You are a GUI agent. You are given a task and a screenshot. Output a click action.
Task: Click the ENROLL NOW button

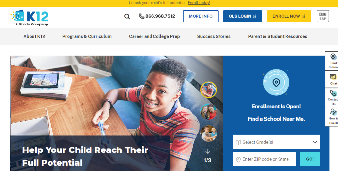click(x=289, y=16)
